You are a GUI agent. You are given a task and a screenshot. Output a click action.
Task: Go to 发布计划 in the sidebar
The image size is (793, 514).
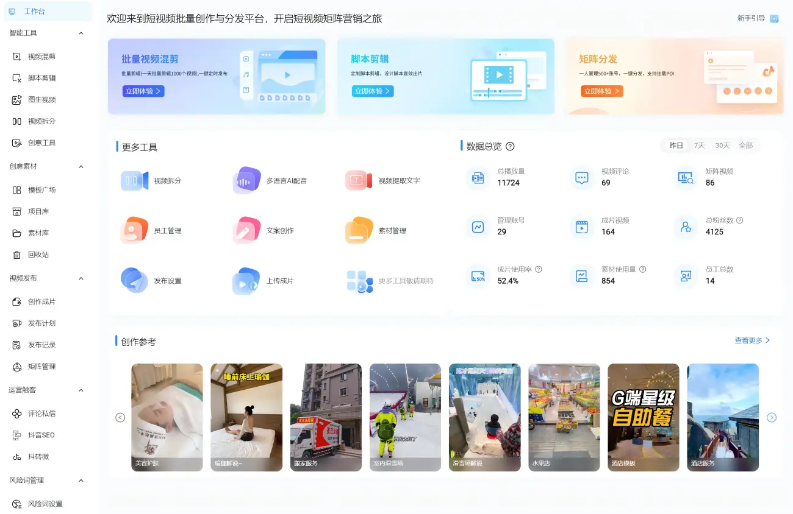click(x=41, y=323)
